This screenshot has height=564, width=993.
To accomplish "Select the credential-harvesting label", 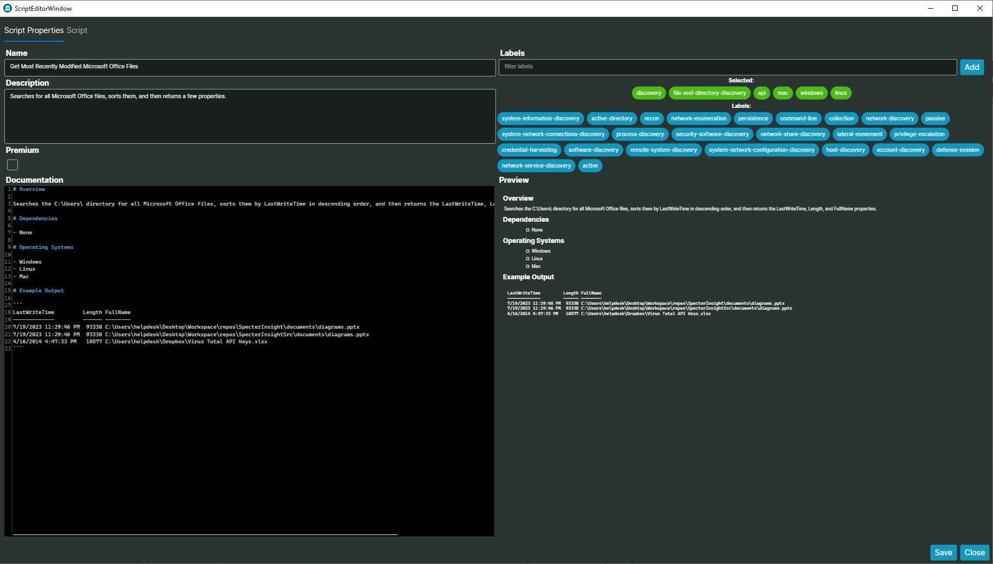I will [x=529, y=150].
